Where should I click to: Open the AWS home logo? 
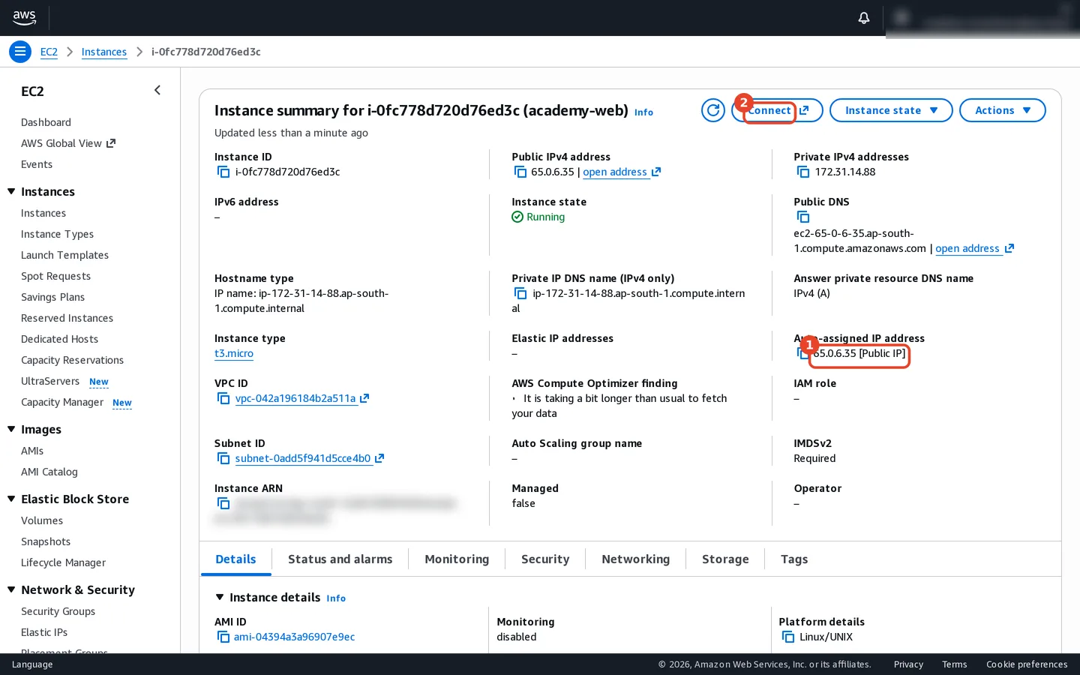click(x=24, y=17)
